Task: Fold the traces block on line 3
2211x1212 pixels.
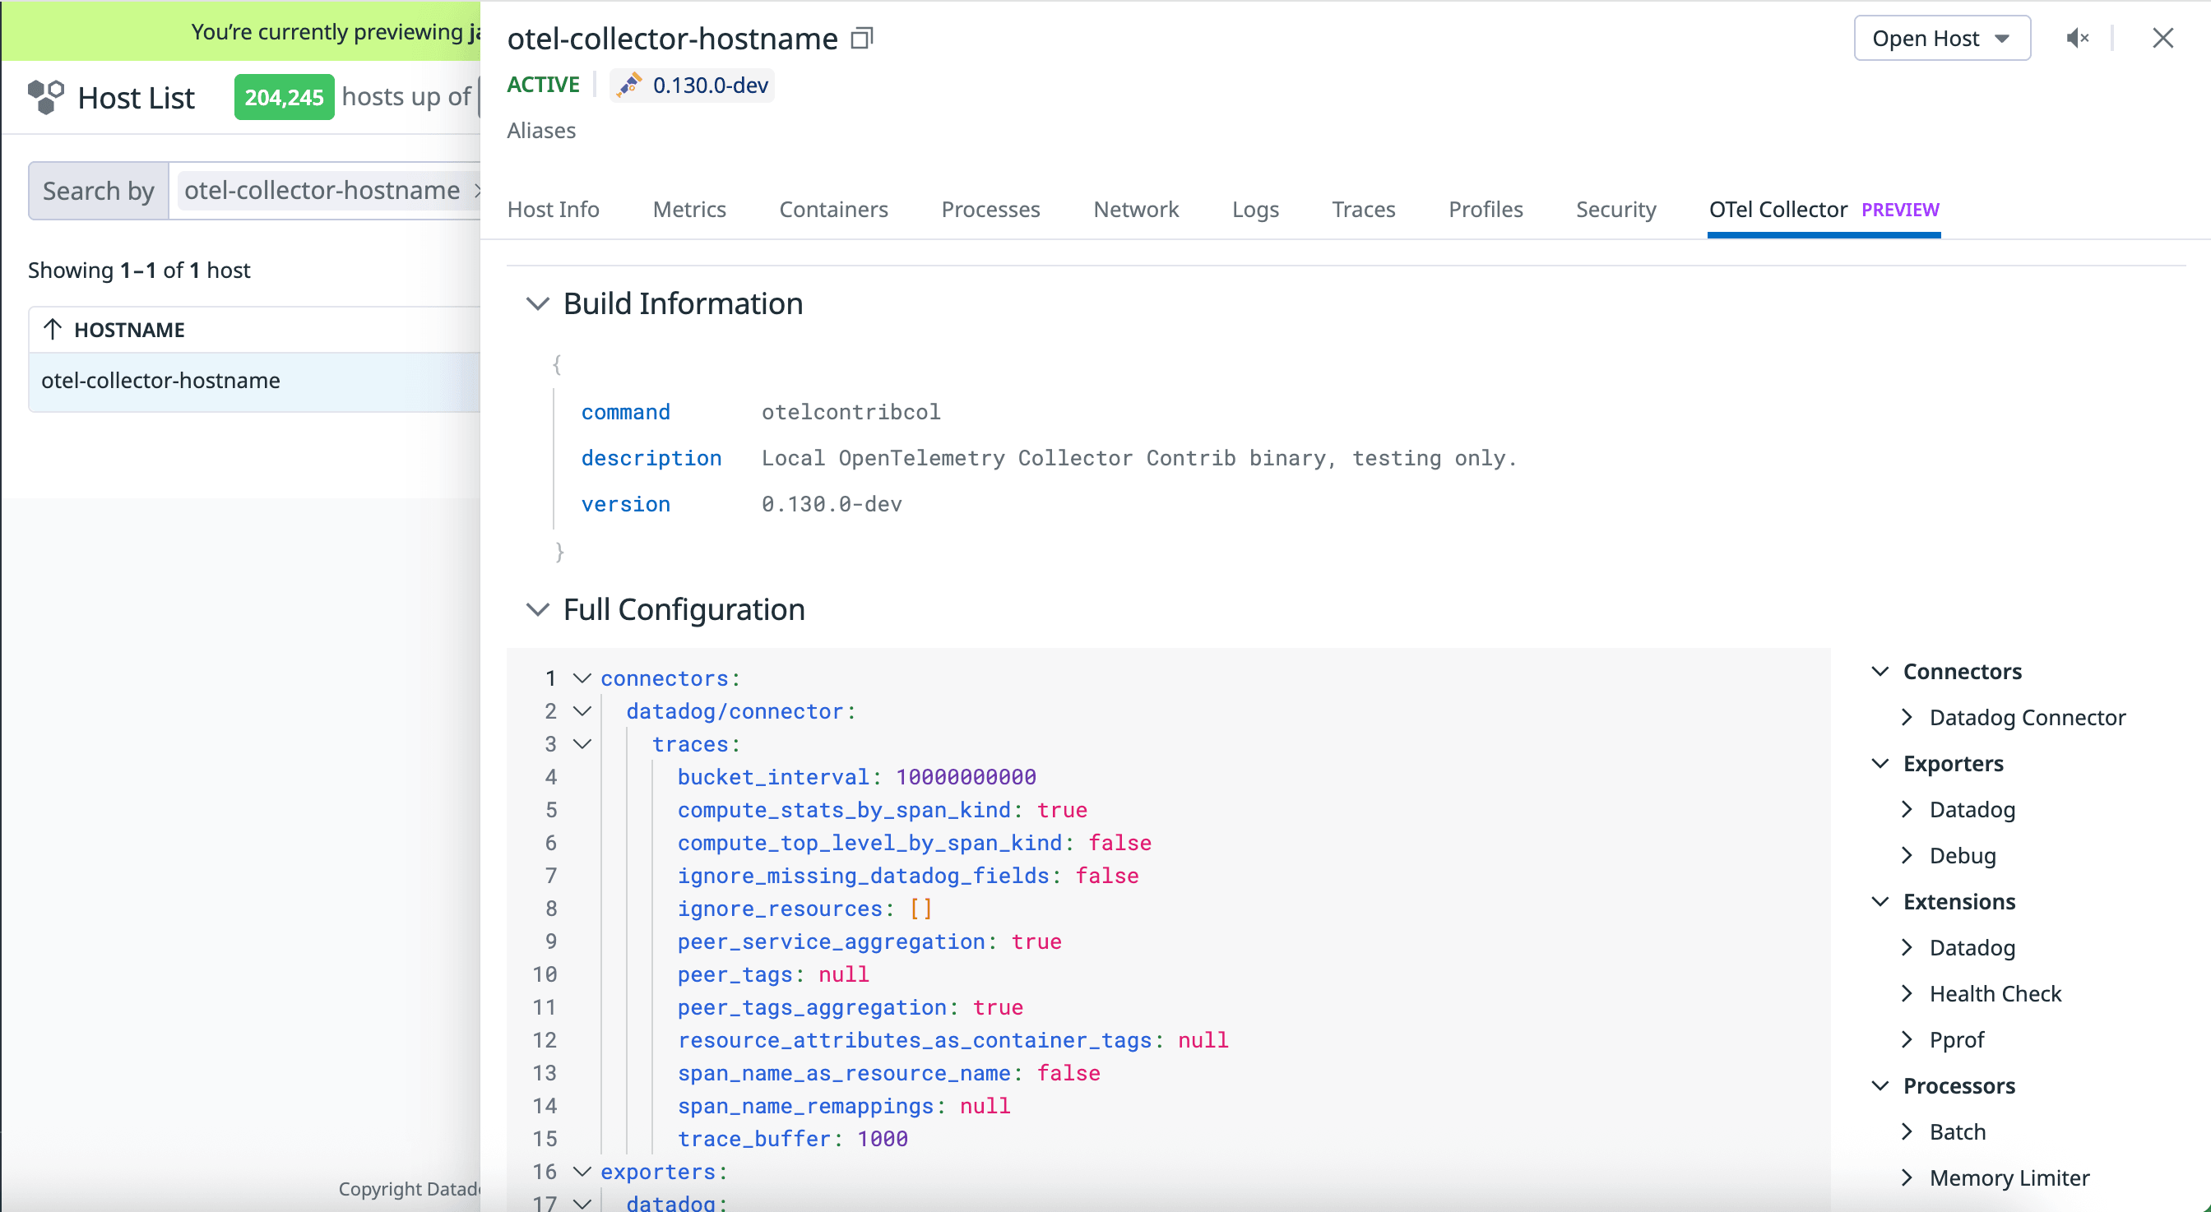Action: 582,743
